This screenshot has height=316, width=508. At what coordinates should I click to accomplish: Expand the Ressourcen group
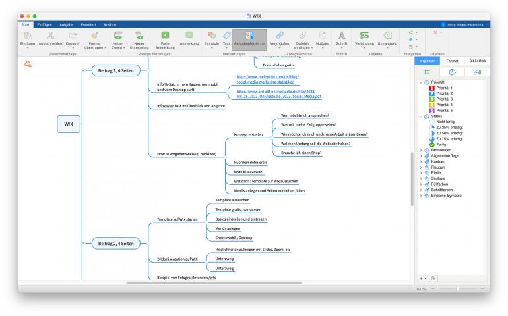pyautogui.click(x=421, y=150)
